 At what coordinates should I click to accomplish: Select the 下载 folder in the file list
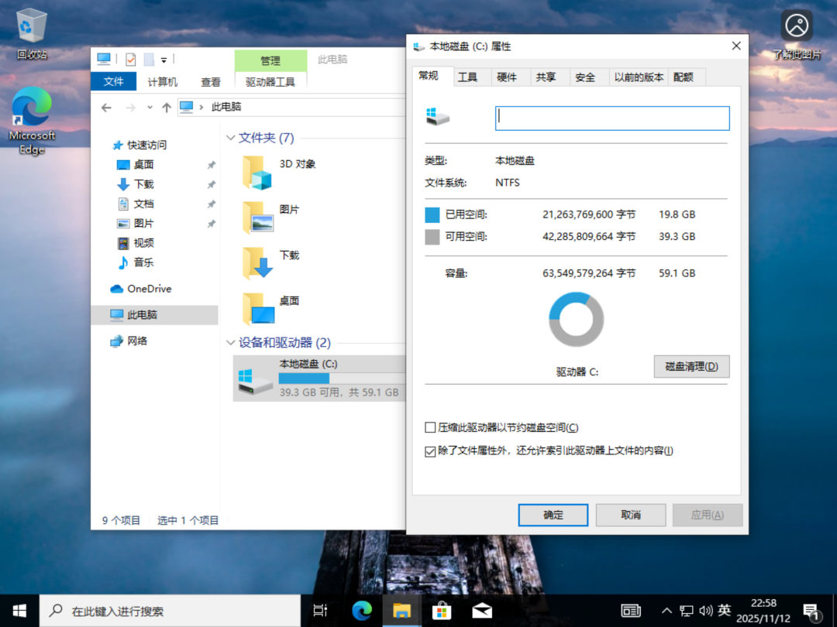click(272, 263)
